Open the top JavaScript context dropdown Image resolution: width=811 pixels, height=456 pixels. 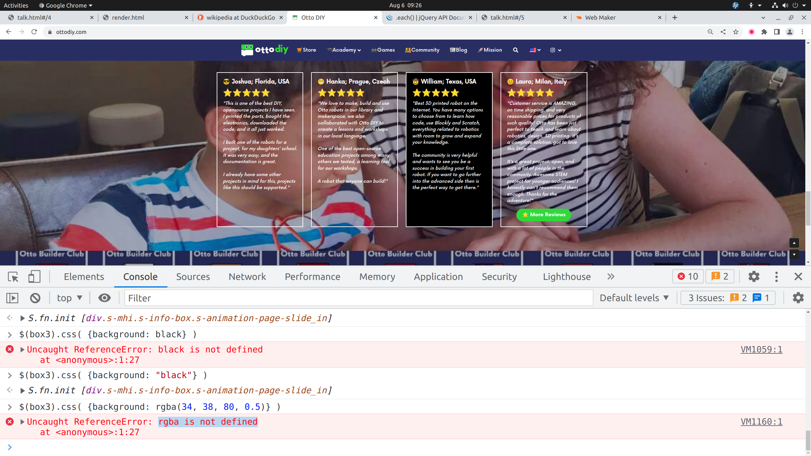(x=69, y=298)
